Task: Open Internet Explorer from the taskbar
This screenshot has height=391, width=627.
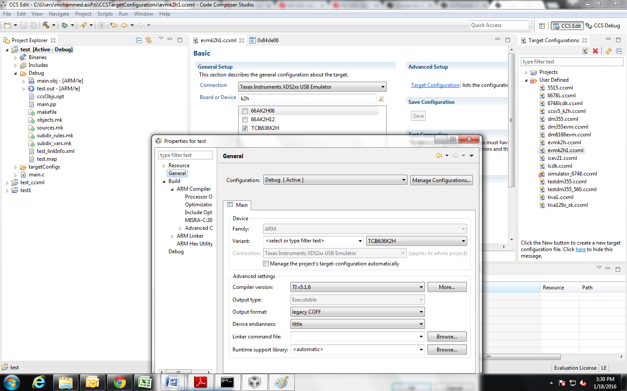Action: coord(39,382)
